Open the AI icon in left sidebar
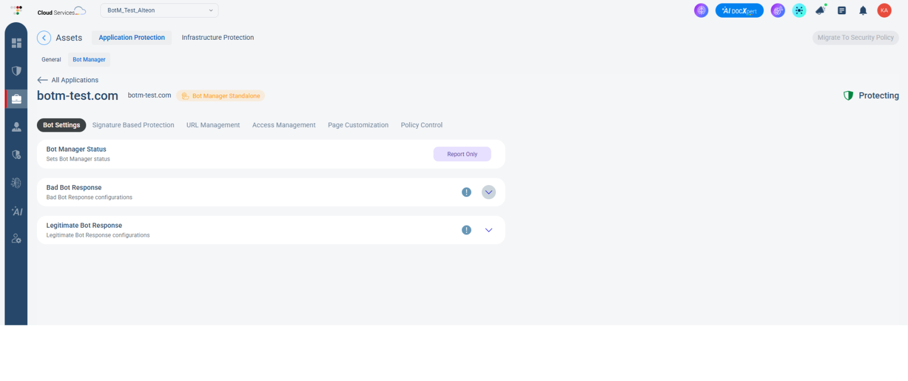The image size is (908, 381). click(x=17, y=211)
